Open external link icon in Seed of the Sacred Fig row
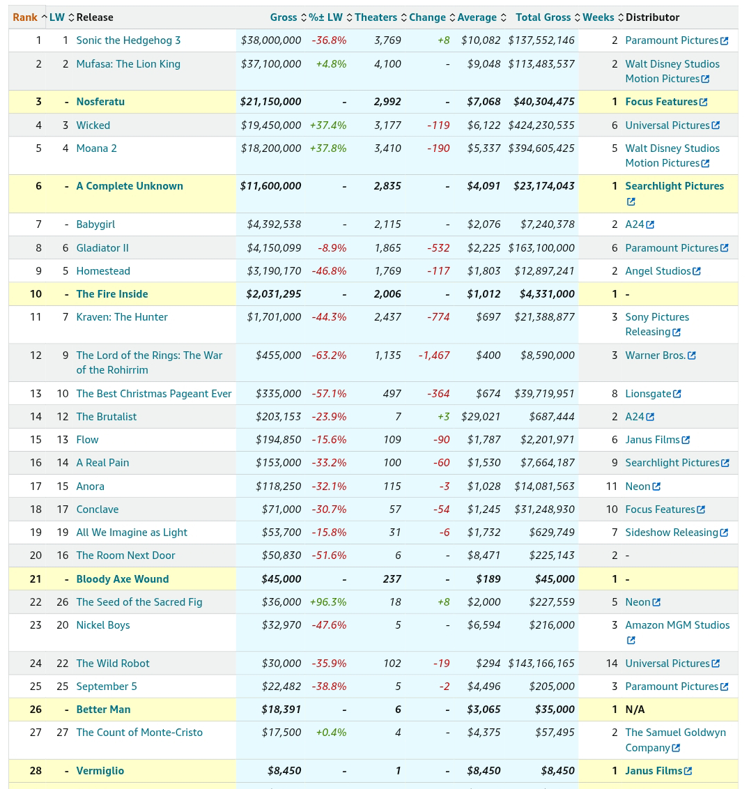 click(x=656, y=602)
